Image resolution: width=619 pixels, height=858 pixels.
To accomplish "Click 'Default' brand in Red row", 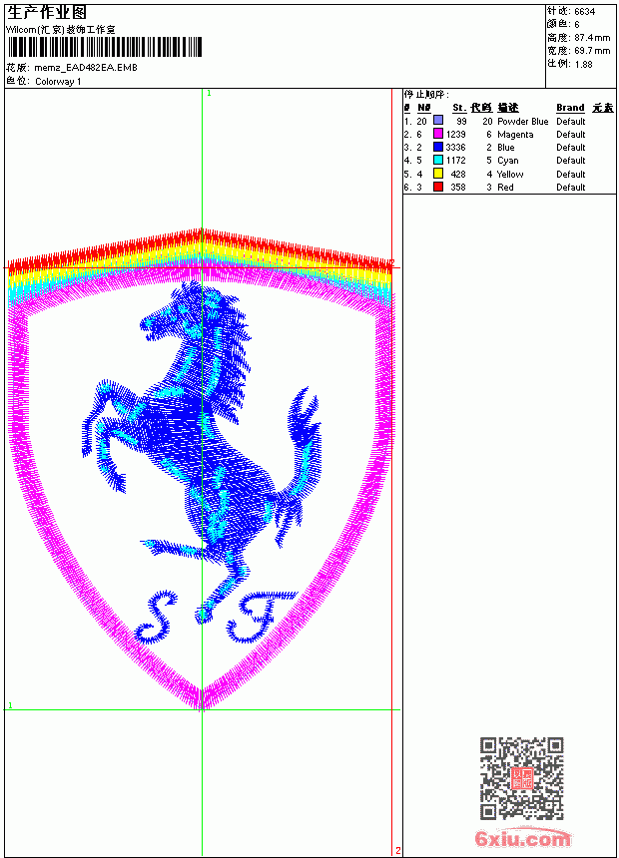I will coord(571,188).
